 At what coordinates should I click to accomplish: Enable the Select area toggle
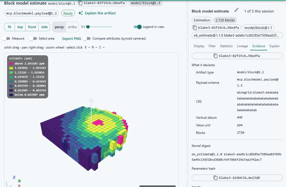point(33,38)
